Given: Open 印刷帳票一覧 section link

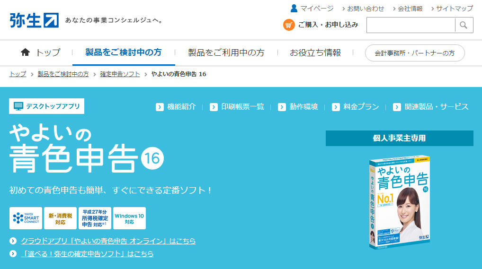Looking at the screenshot, I should (x=242, y=106).
